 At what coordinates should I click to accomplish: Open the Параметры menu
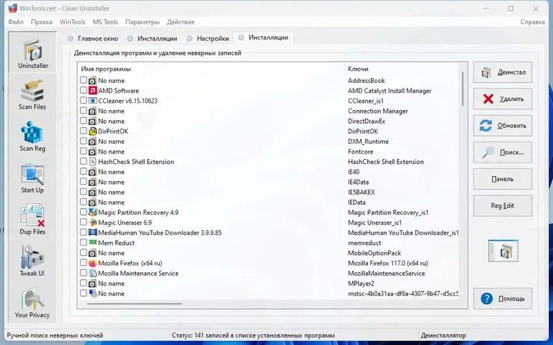[142, 22]
